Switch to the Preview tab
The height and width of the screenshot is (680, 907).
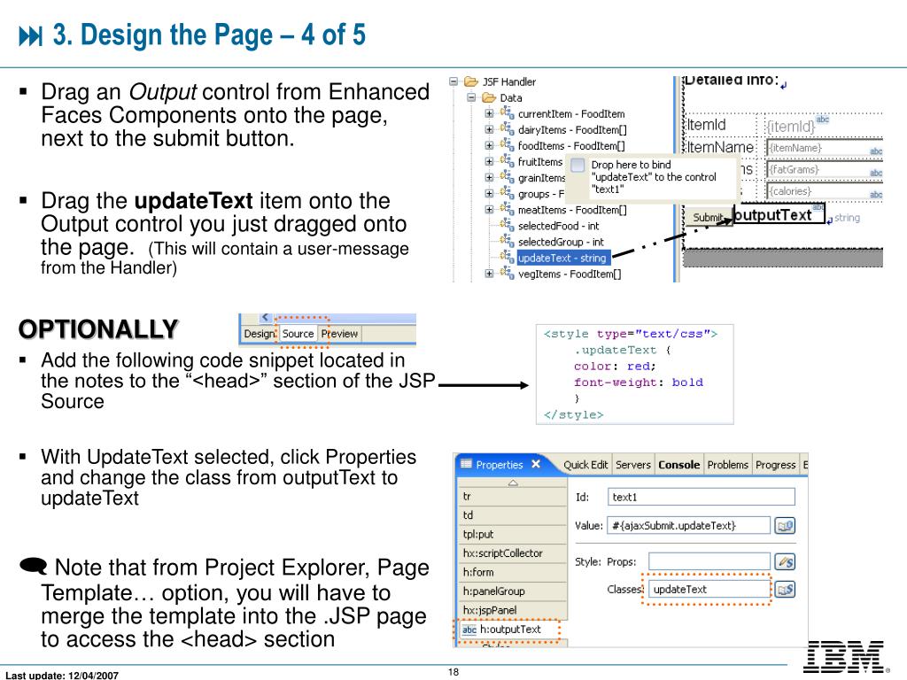(339, 334)
